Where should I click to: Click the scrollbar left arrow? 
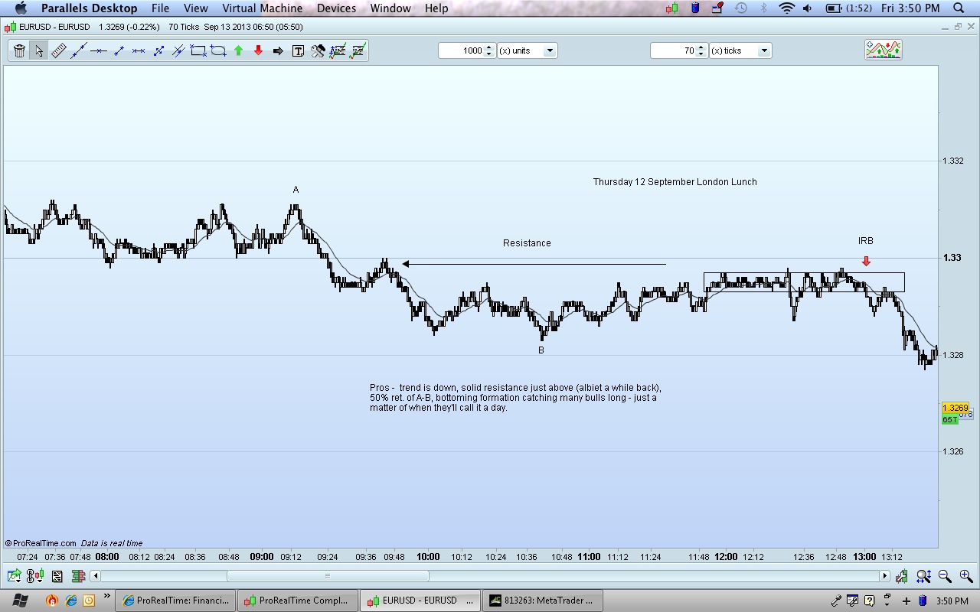point(96,576)
